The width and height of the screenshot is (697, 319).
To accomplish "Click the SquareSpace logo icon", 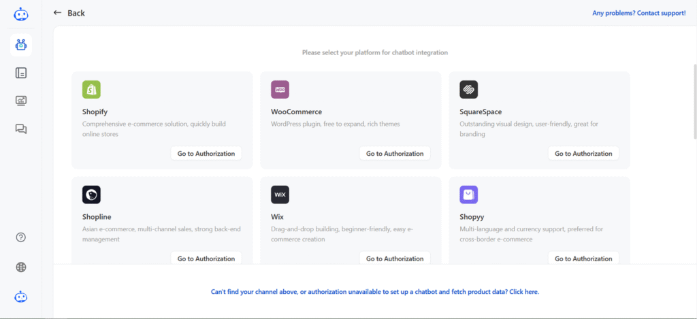I will 468,89.
